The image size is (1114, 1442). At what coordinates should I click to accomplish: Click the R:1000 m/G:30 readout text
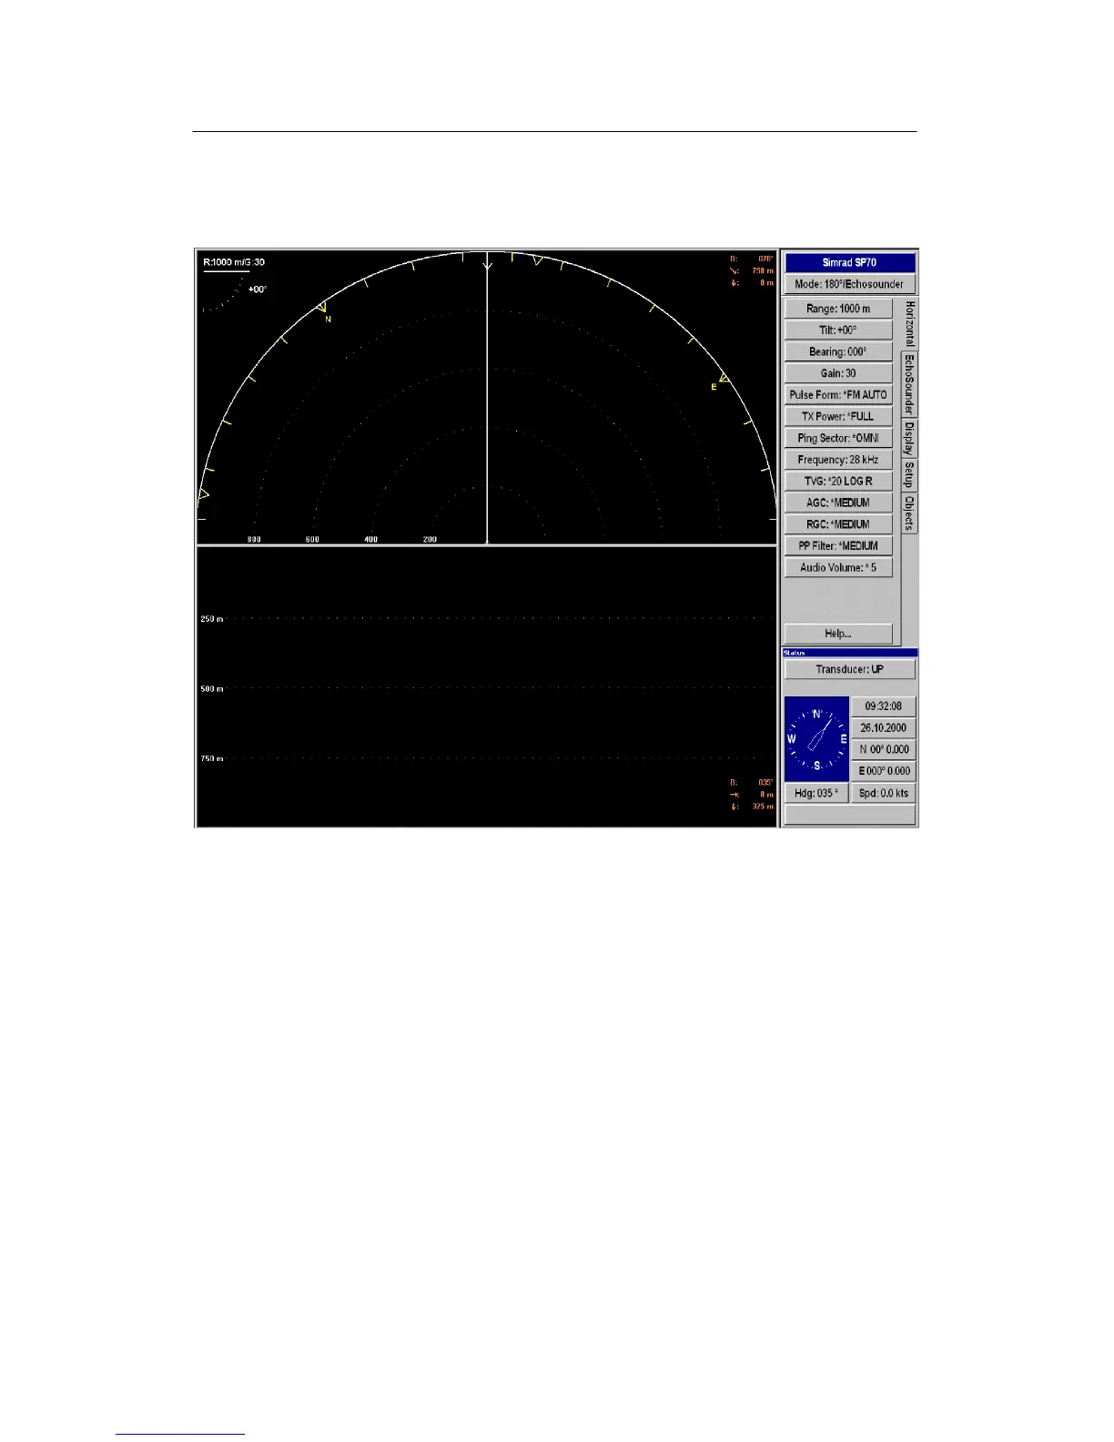[234, 262]
